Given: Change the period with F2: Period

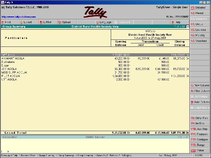Looking at the screenshot, I should [x=200, y=13].
